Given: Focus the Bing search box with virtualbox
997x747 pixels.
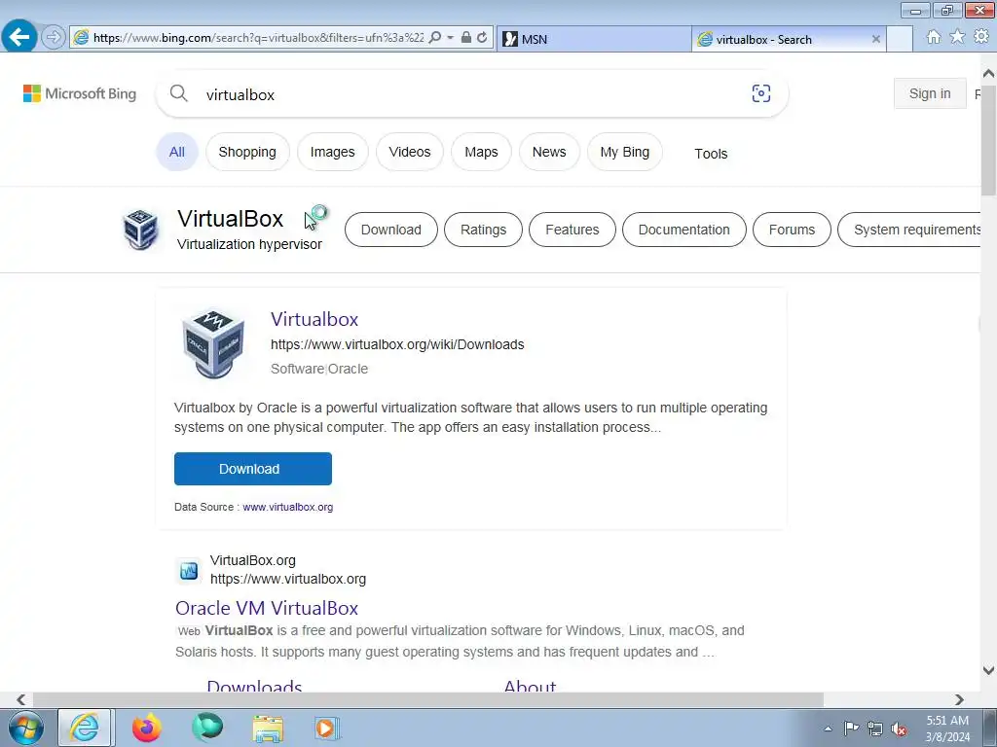Looking at the screenshot, I should click(470, 94).
